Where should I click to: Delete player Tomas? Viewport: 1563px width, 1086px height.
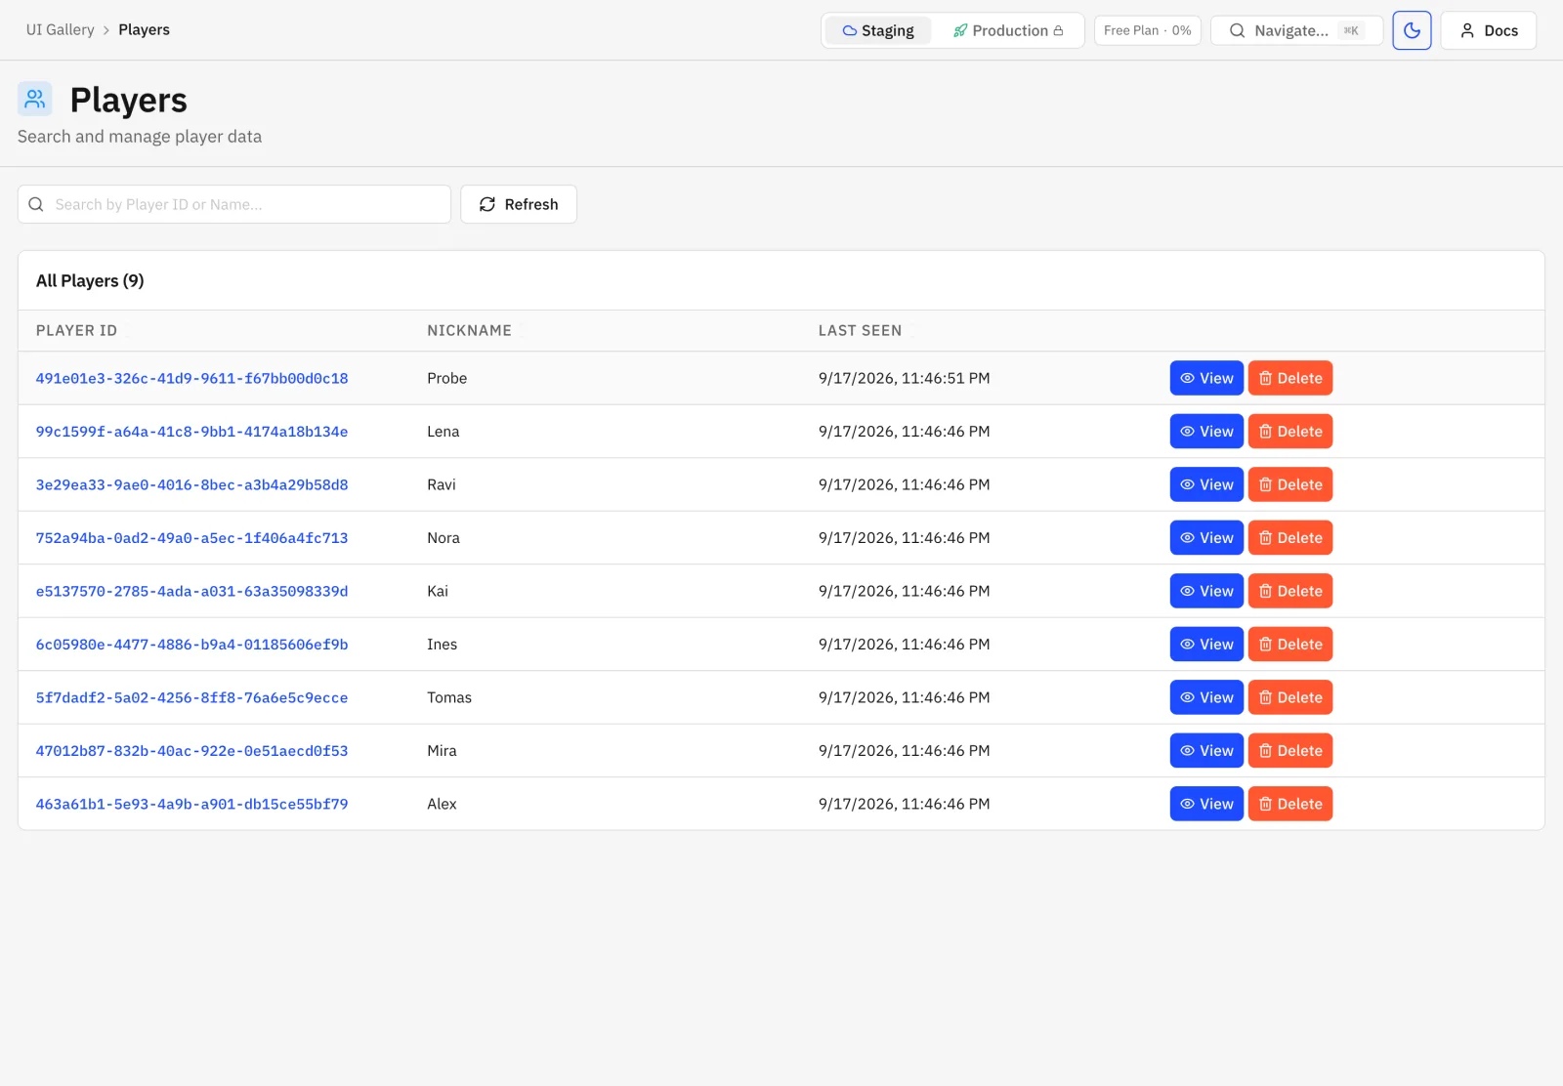(1290, 697)
